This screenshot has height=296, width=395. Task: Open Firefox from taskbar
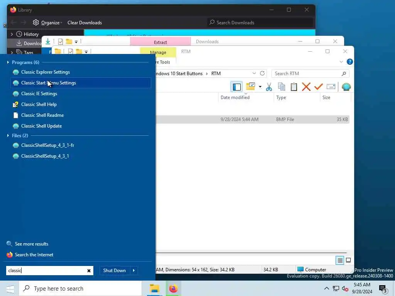(x=173, y=289)
